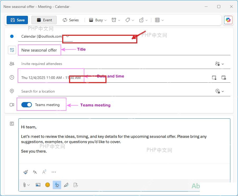Click the categorize tag icon
This screenshot has height=196, width=238.
tap(128, 20)
